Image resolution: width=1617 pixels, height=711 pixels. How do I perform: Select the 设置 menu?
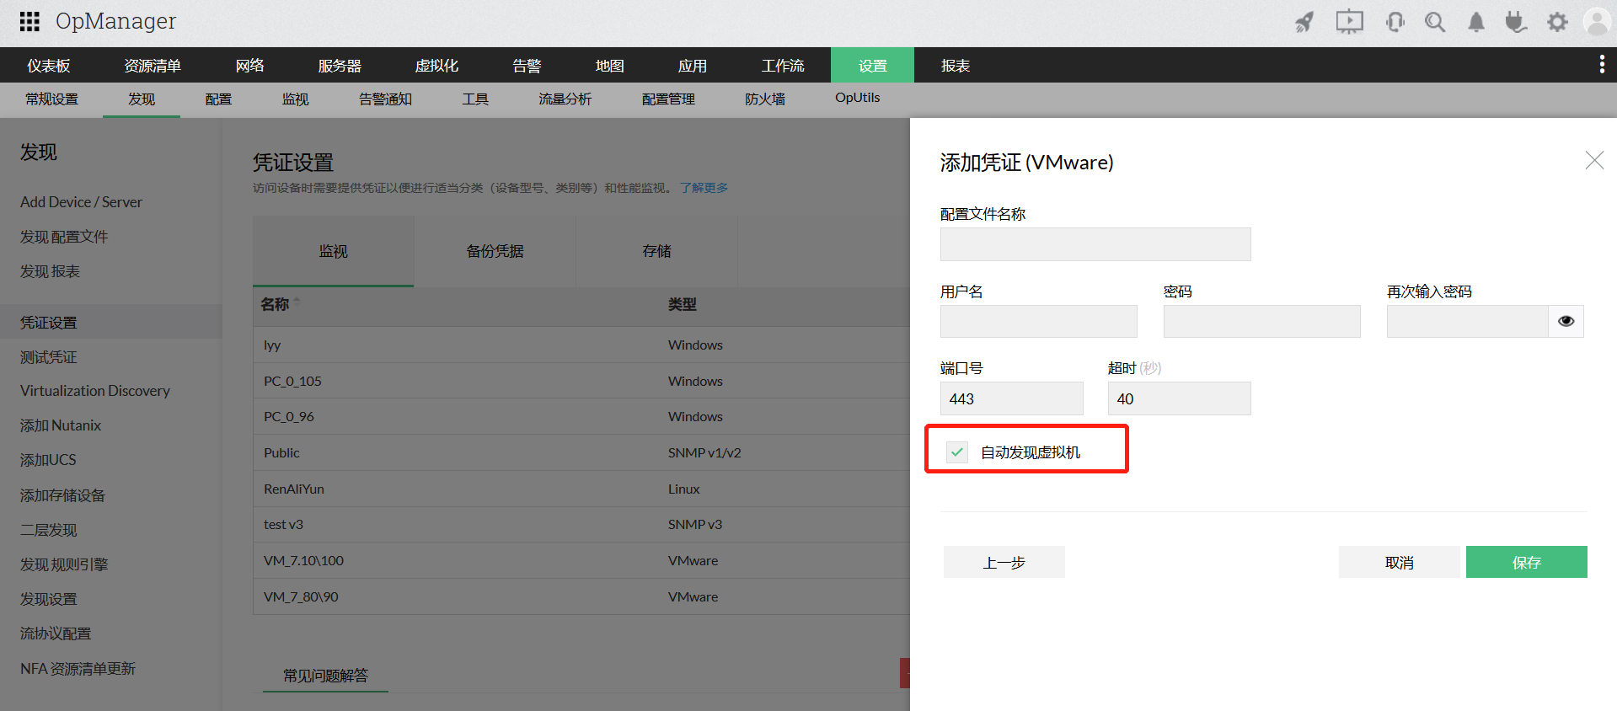pyautogui.click(x=872, y=66)
